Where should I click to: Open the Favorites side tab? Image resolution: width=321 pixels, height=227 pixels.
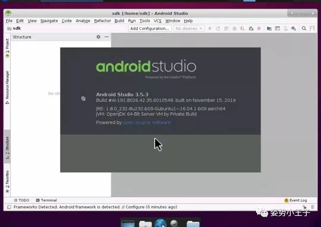click(7, 182)
